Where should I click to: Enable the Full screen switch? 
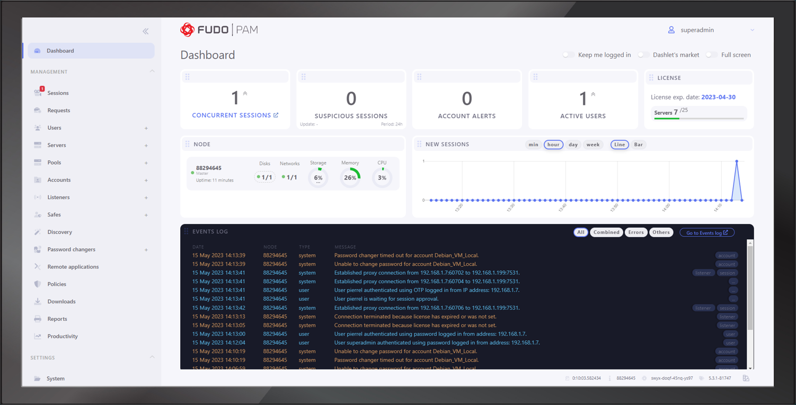point(712,55)
